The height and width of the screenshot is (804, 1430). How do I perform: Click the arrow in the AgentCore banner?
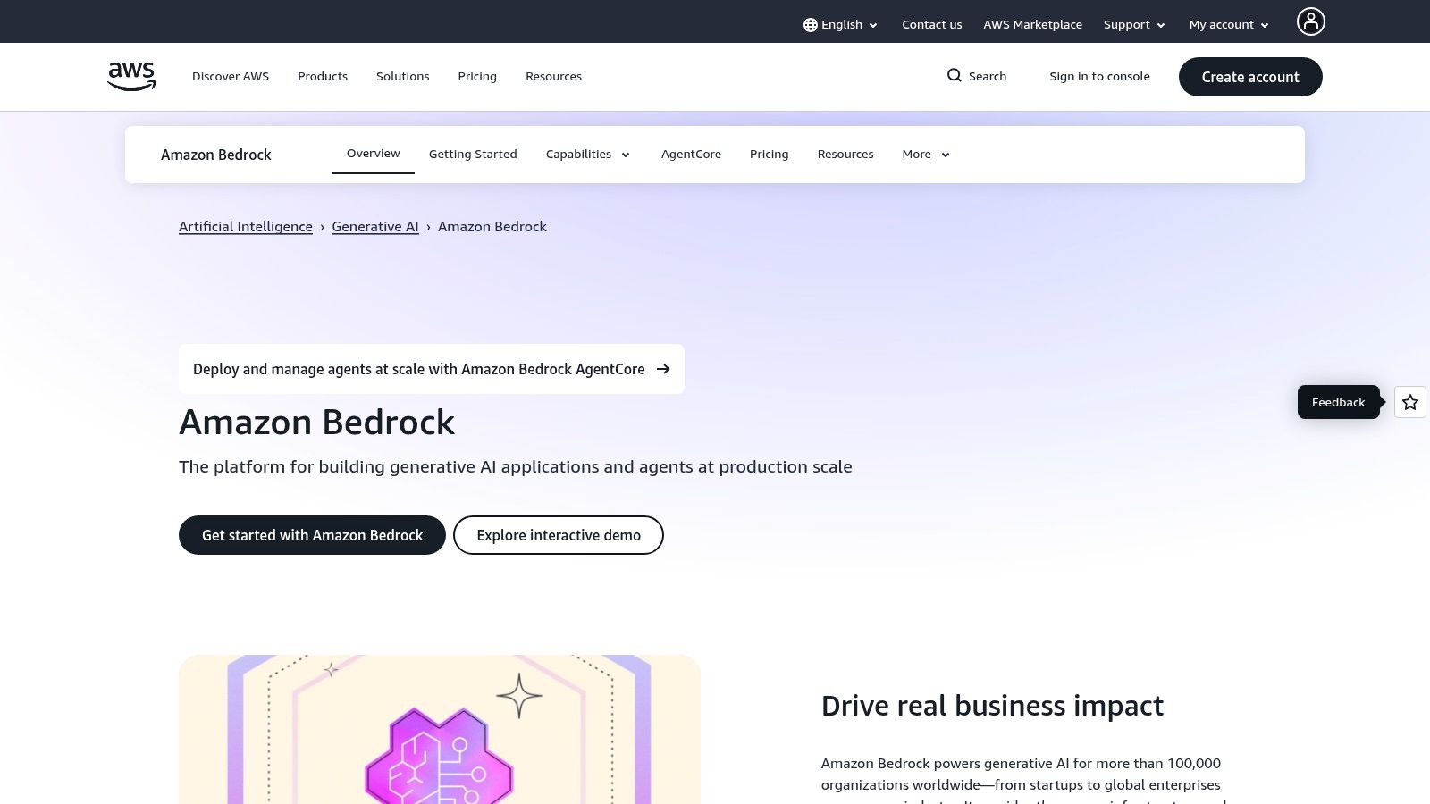(663, 368)
